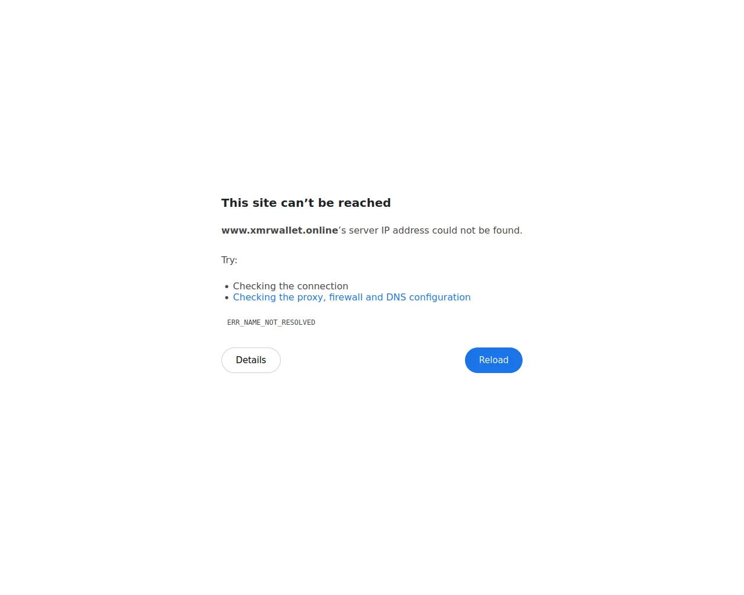Click the word "firewall" in the blue link
The height and width of the screenshot is (595, 744).
346,297
